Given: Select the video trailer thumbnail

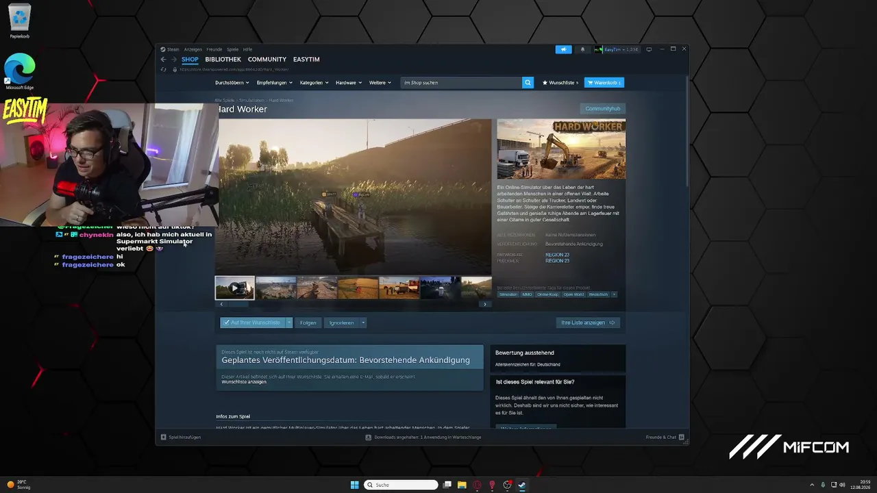Looking at the screenshot, I should [235, 288].
